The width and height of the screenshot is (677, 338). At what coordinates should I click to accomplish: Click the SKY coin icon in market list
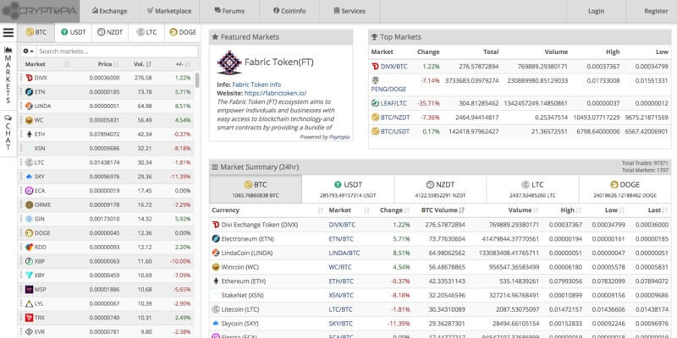point(29,177)
